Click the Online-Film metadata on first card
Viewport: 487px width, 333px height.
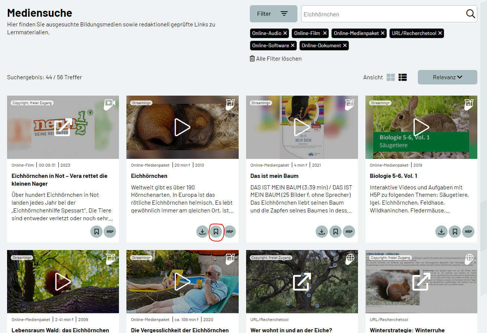pyautogui.click(x=23, y=165)
